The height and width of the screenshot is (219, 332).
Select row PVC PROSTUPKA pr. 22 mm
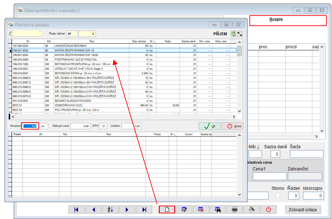(x=124, y=110)
